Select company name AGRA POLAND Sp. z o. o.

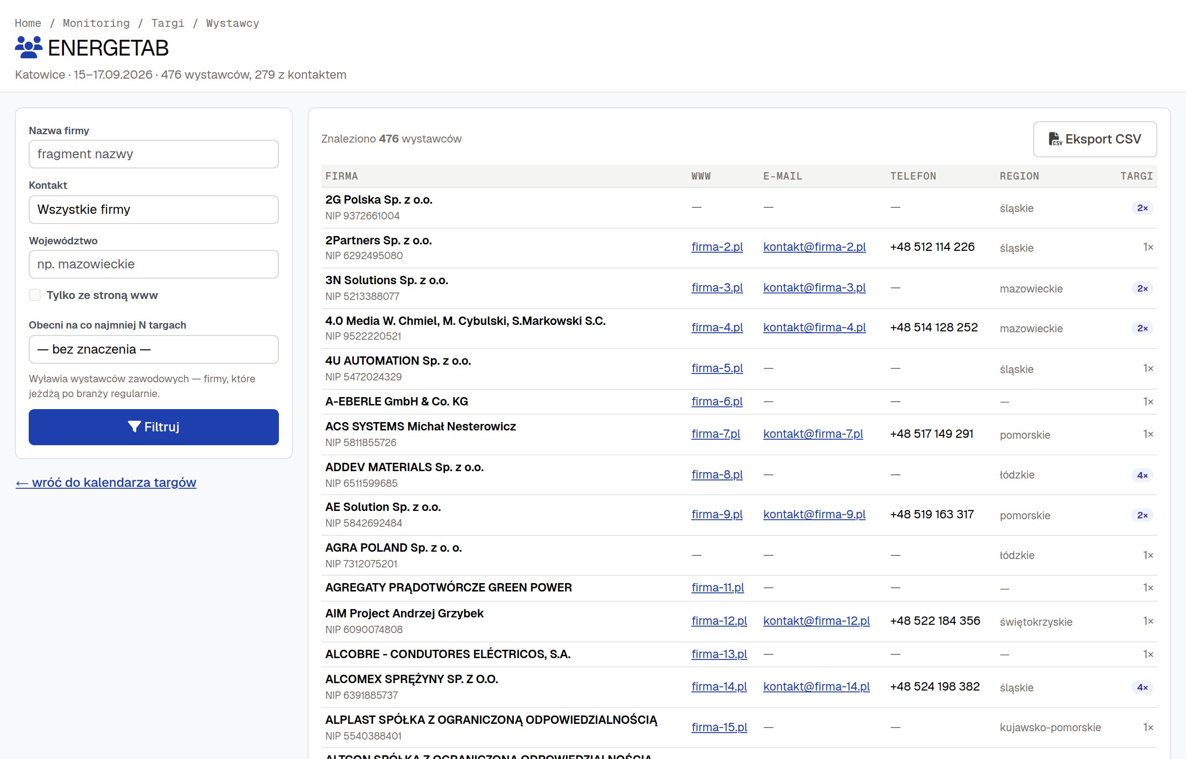tap(394, 547)
